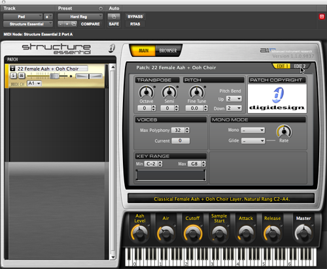This screenshot has width=327, height=269.
Task: Click the Key Range Max stepper arrows
Action: [x=203, y=164]
